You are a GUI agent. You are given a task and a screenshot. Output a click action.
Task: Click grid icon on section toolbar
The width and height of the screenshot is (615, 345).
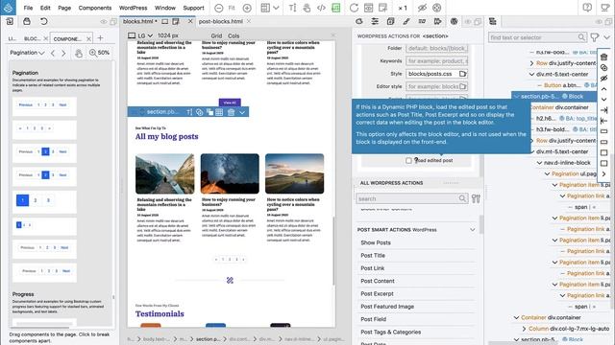(x=219, y=112)
